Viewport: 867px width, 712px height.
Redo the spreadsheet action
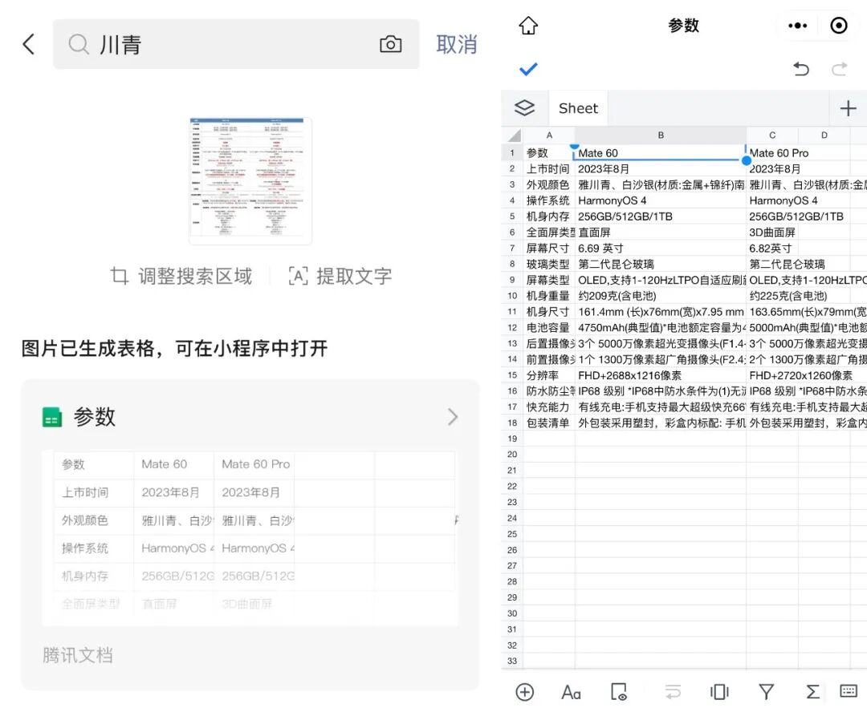coord(840,69)
